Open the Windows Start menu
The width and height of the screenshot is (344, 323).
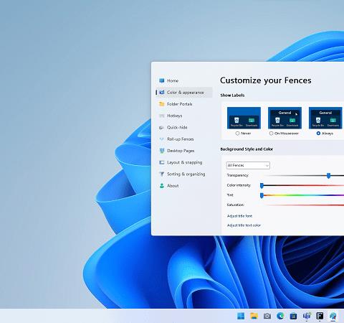(x=241, y=316)
